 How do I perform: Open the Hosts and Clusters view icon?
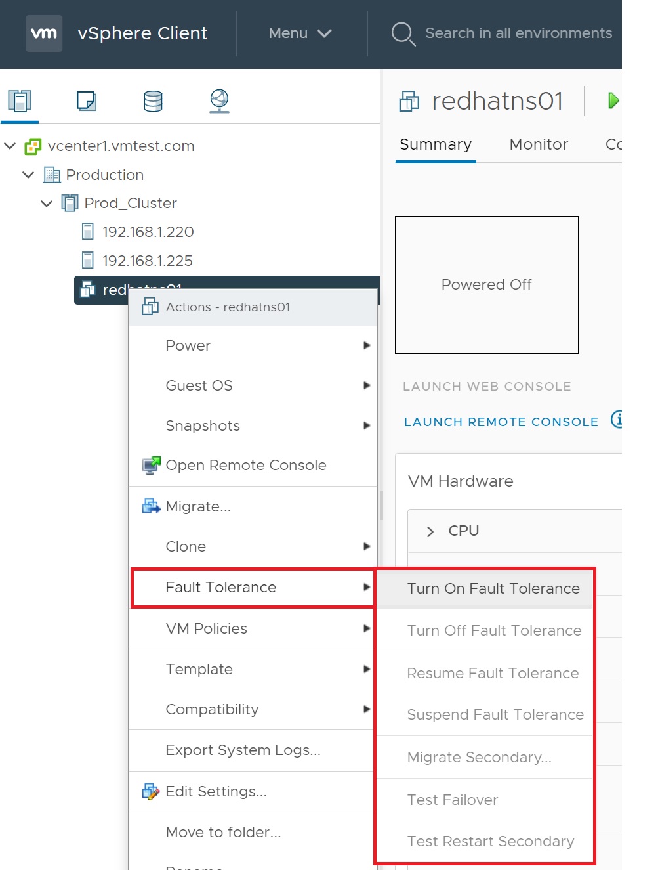point(20,101)
